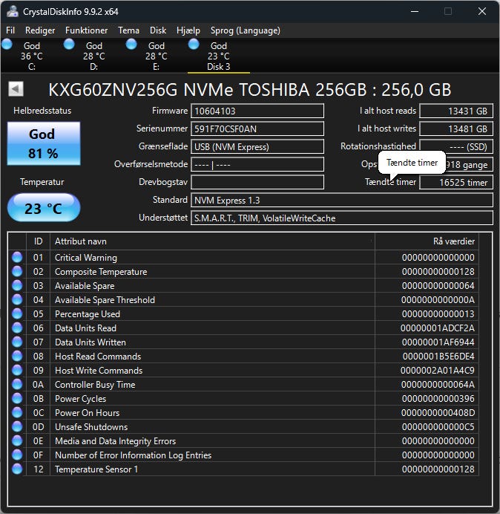The image size is (500, 514).
Task: Click the 16525 timer power-on value
Action: 456,182
